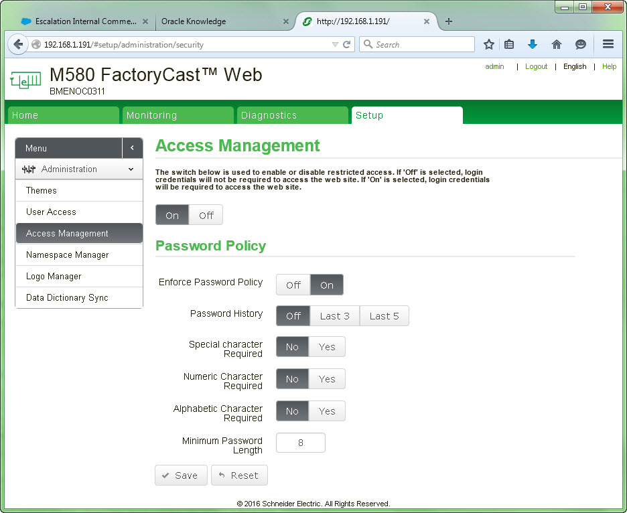
Task: Close the 192.168.1.191 tab
Action: (x=427, y=21)
